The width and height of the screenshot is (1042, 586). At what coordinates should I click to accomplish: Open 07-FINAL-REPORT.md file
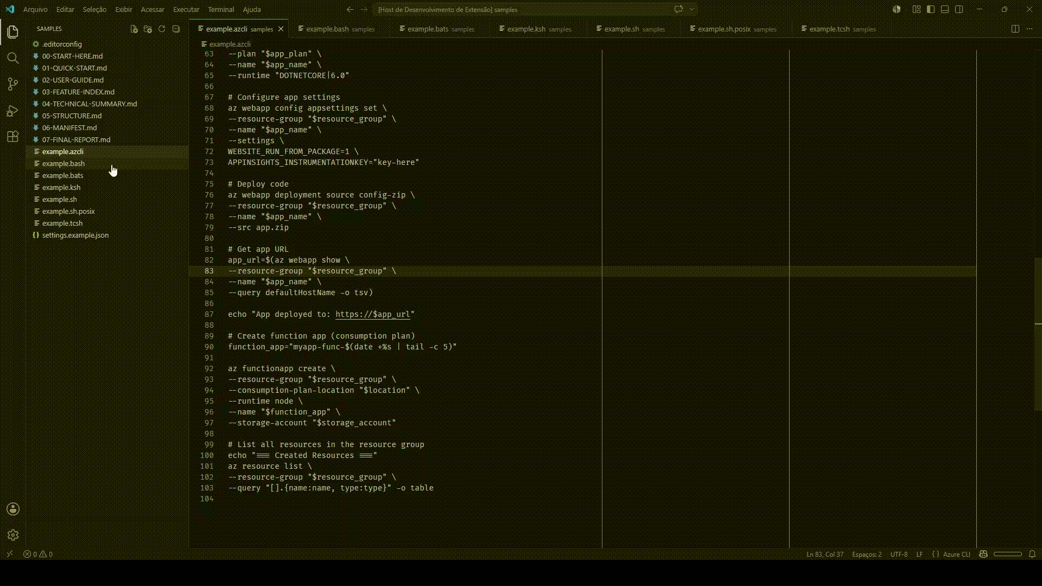pyautogui.click(x=107, y=139)
